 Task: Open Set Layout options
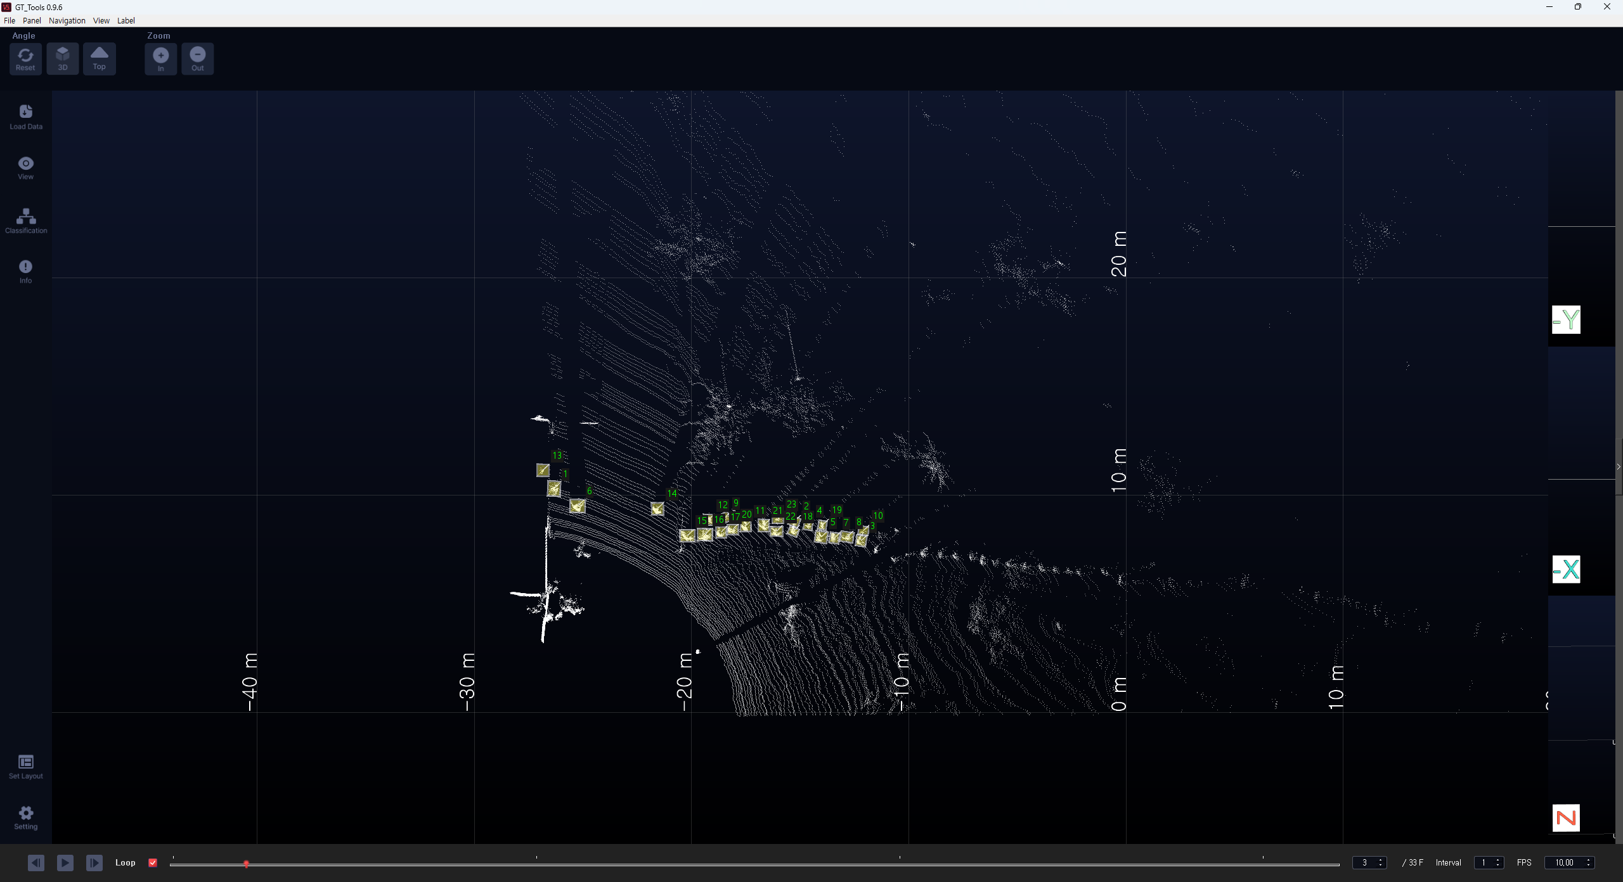26,767
